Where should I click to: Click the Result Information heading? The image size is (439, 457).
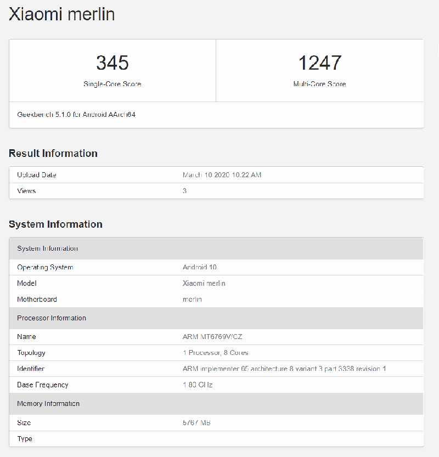click(x=53, y=154)
